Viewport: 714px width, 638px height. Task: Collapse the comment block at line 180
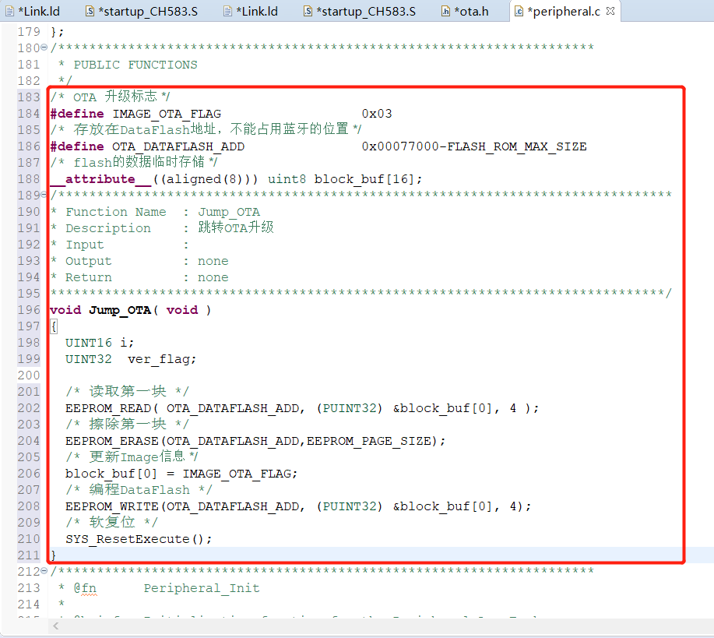(44, 48)
